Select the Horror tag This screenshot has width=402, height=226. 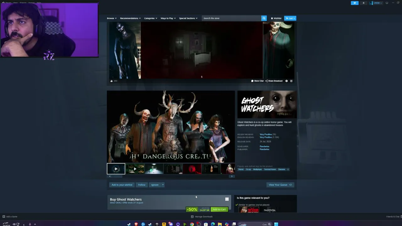(x=241, y=169)
